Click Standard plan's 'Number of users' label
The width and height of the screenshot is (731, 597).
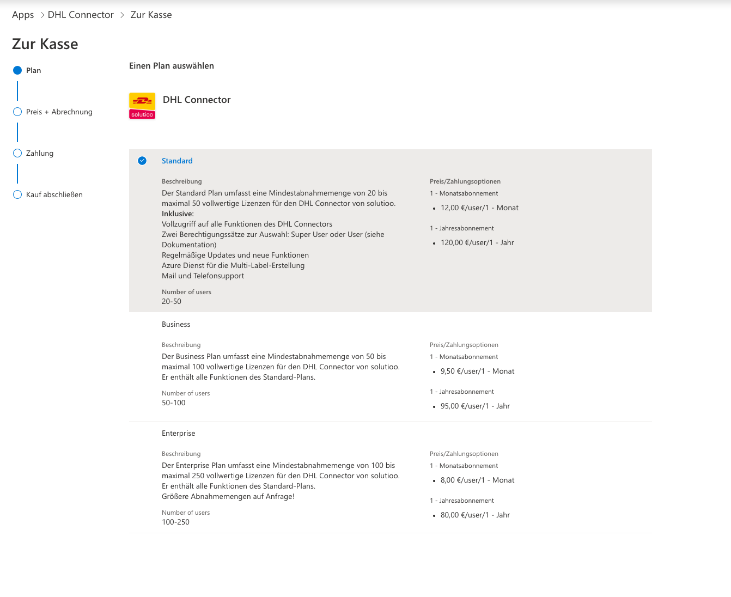pos(186,292)
